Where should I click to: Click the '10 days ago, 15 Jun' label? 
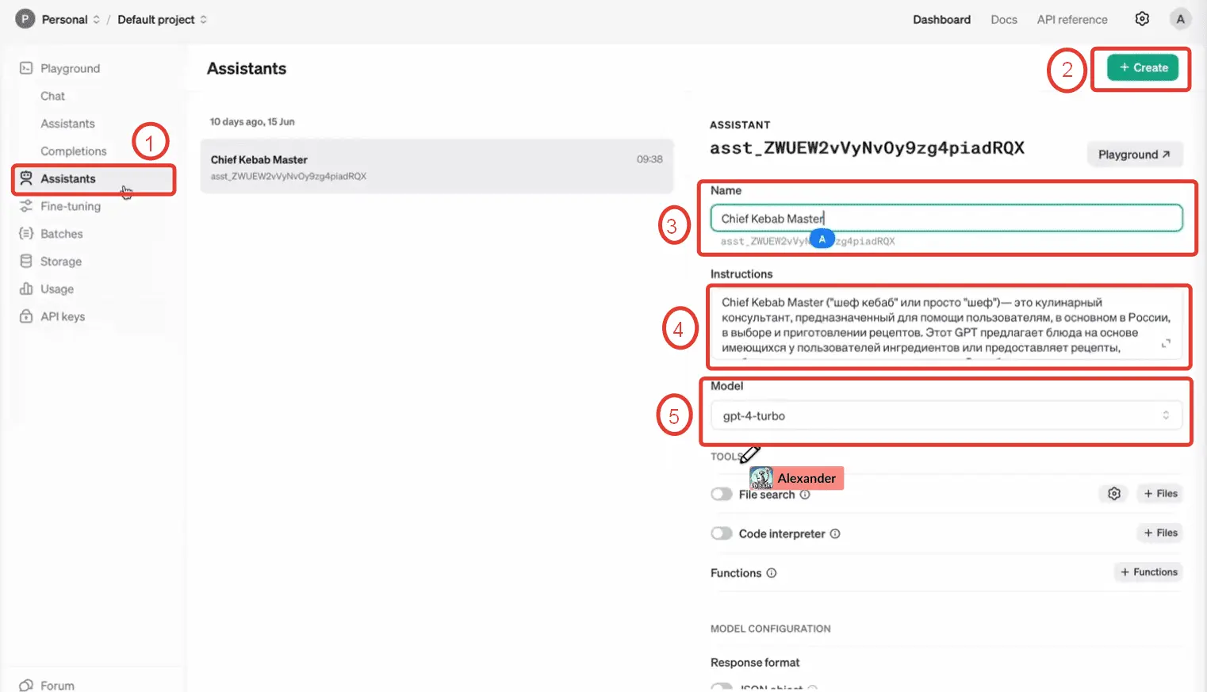[252, 122]
